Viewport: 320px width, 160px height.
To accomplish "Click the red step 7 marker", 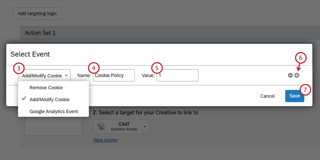I will [306, 90].
